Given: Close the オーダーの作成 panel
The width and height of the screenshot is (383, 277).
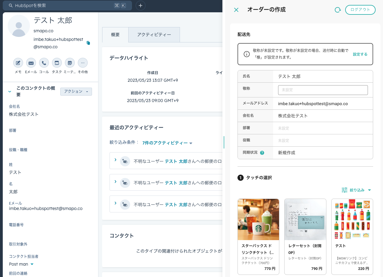Looking at the screenshot, I should [236, 10].
